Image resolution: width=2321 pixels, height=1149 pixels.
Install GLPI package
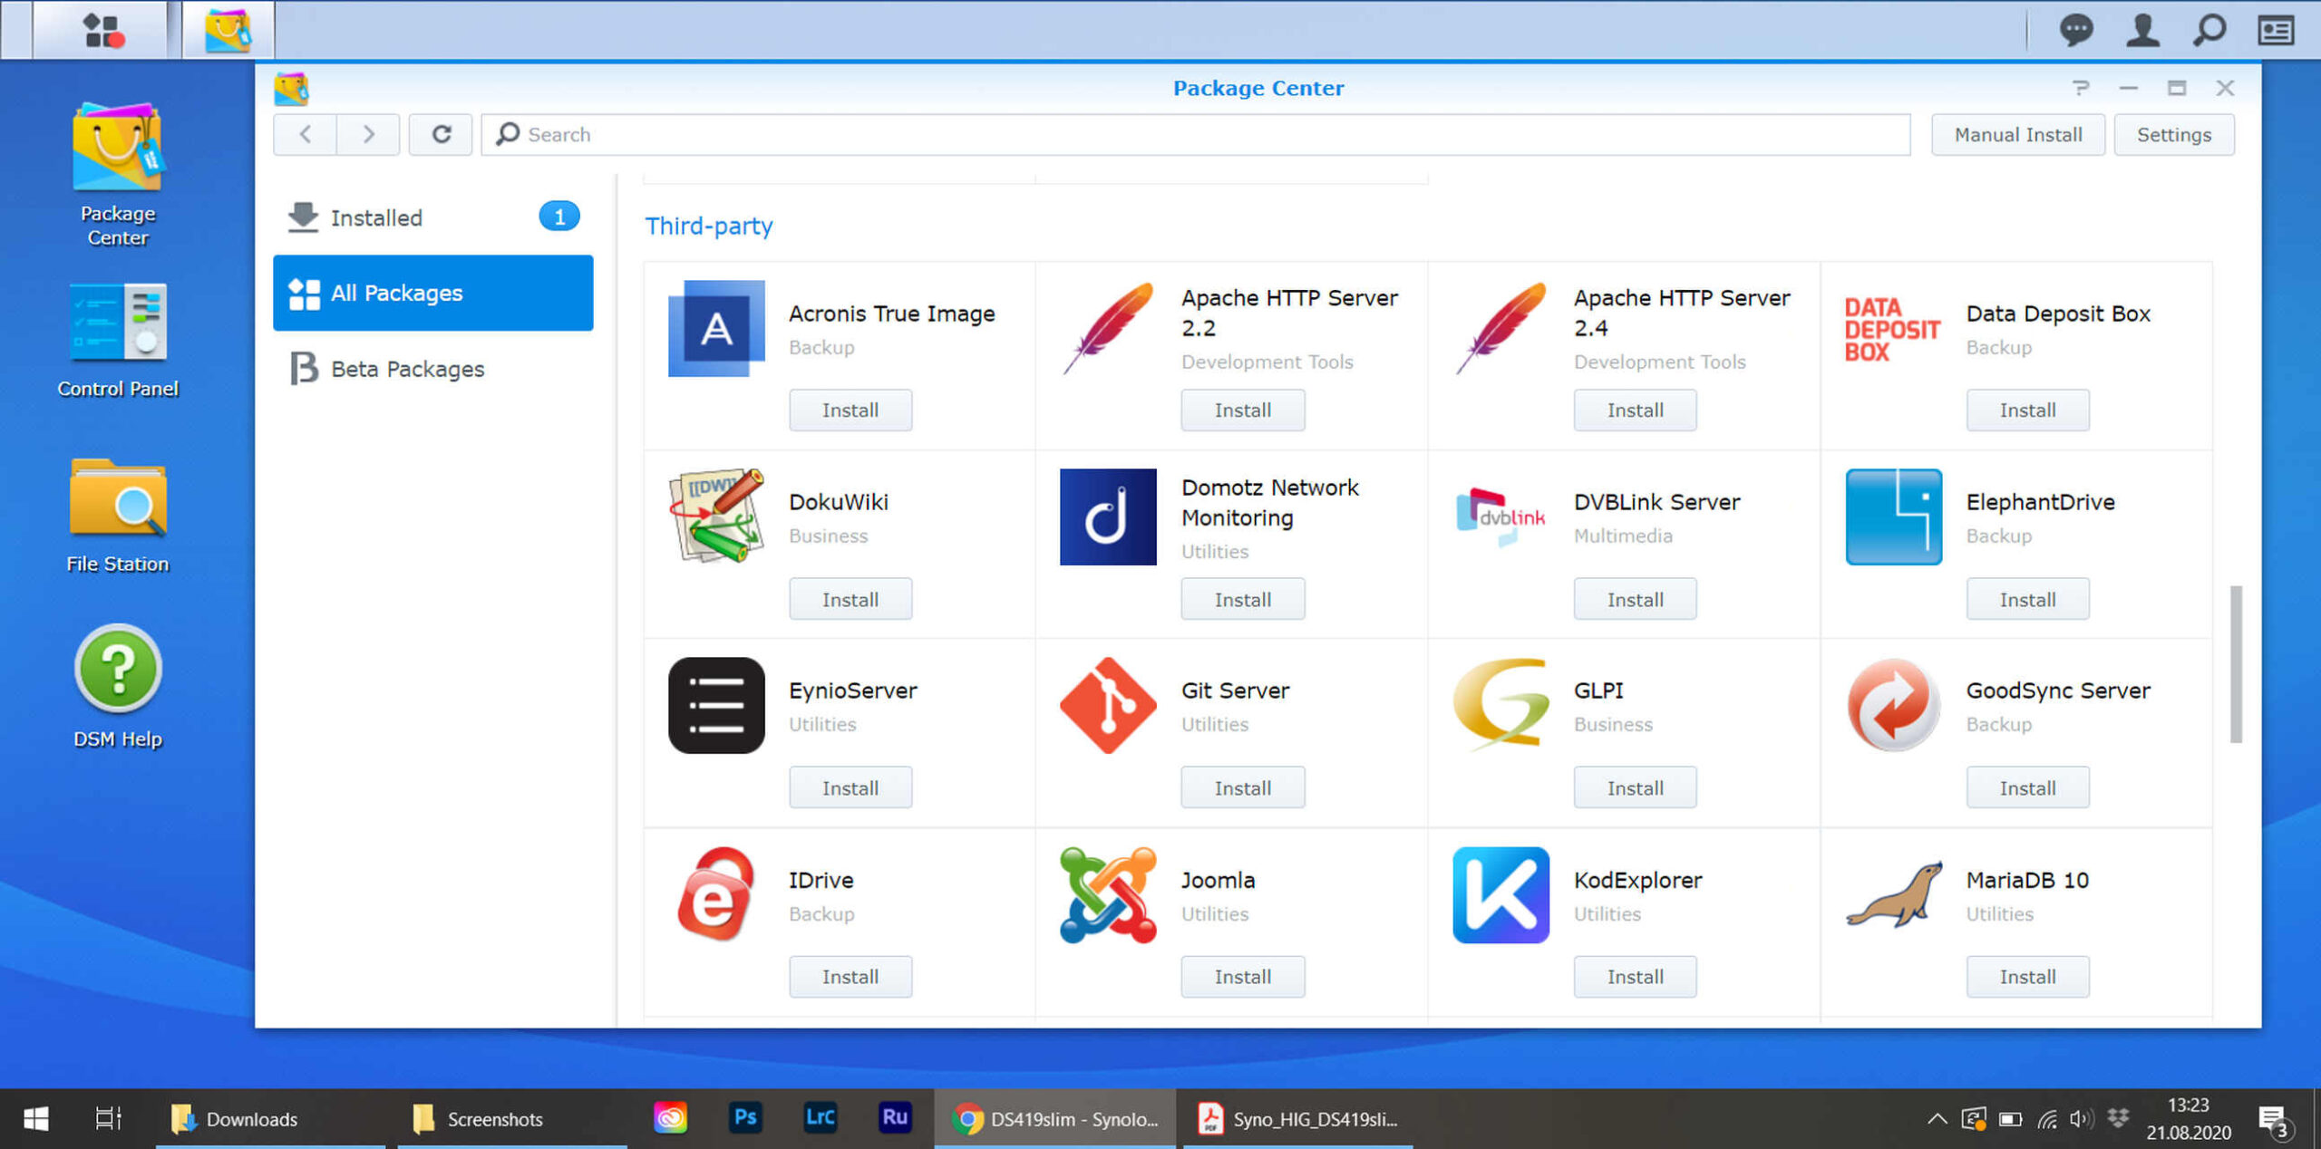click(1635, 787)
